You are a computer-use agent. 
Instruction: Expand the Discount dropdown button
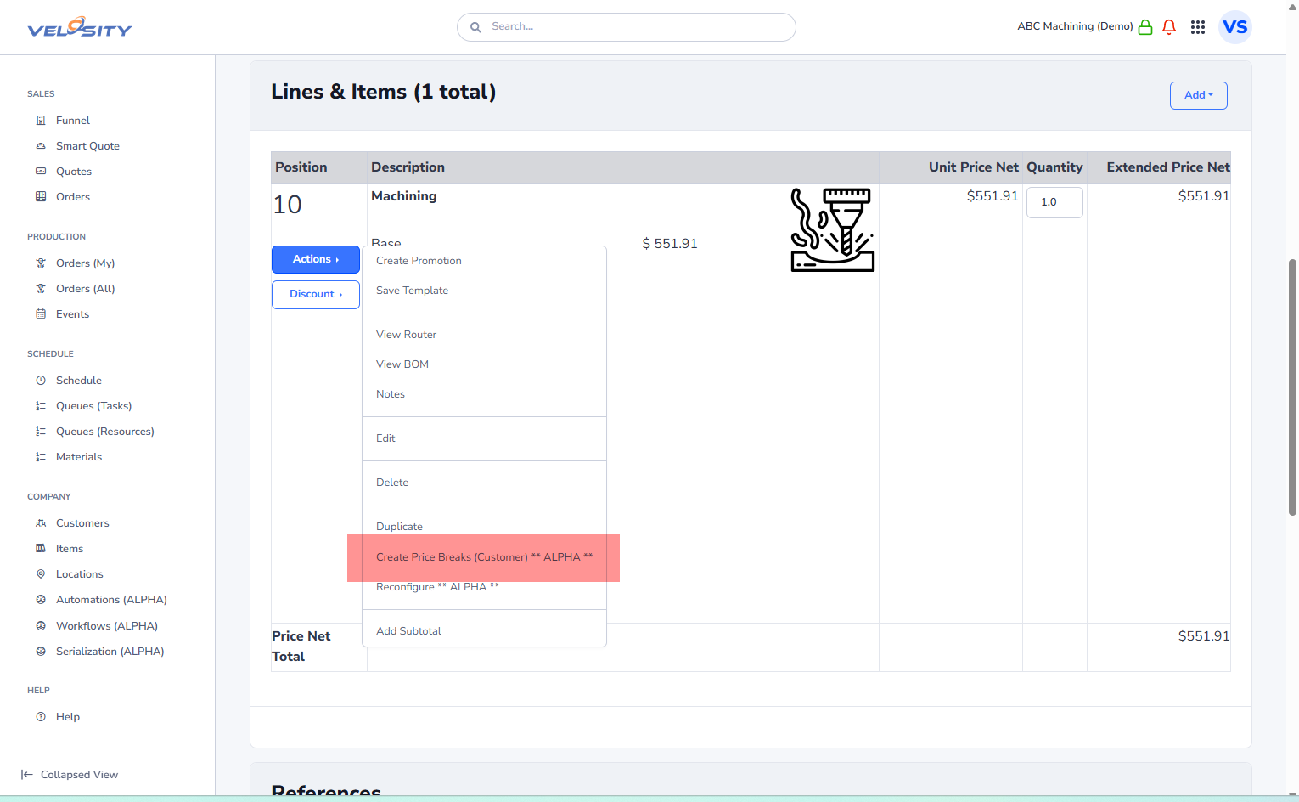[x=315, y=295]
